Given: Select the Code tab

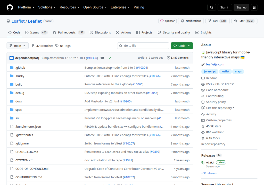Looking at the screenshot, I should [x=14, y=33].
